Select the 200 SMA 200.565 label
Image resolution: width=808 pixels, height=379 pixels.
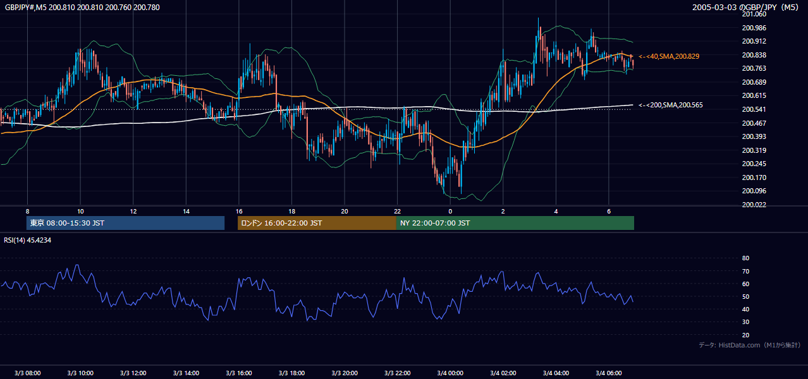tap(671, 105)
